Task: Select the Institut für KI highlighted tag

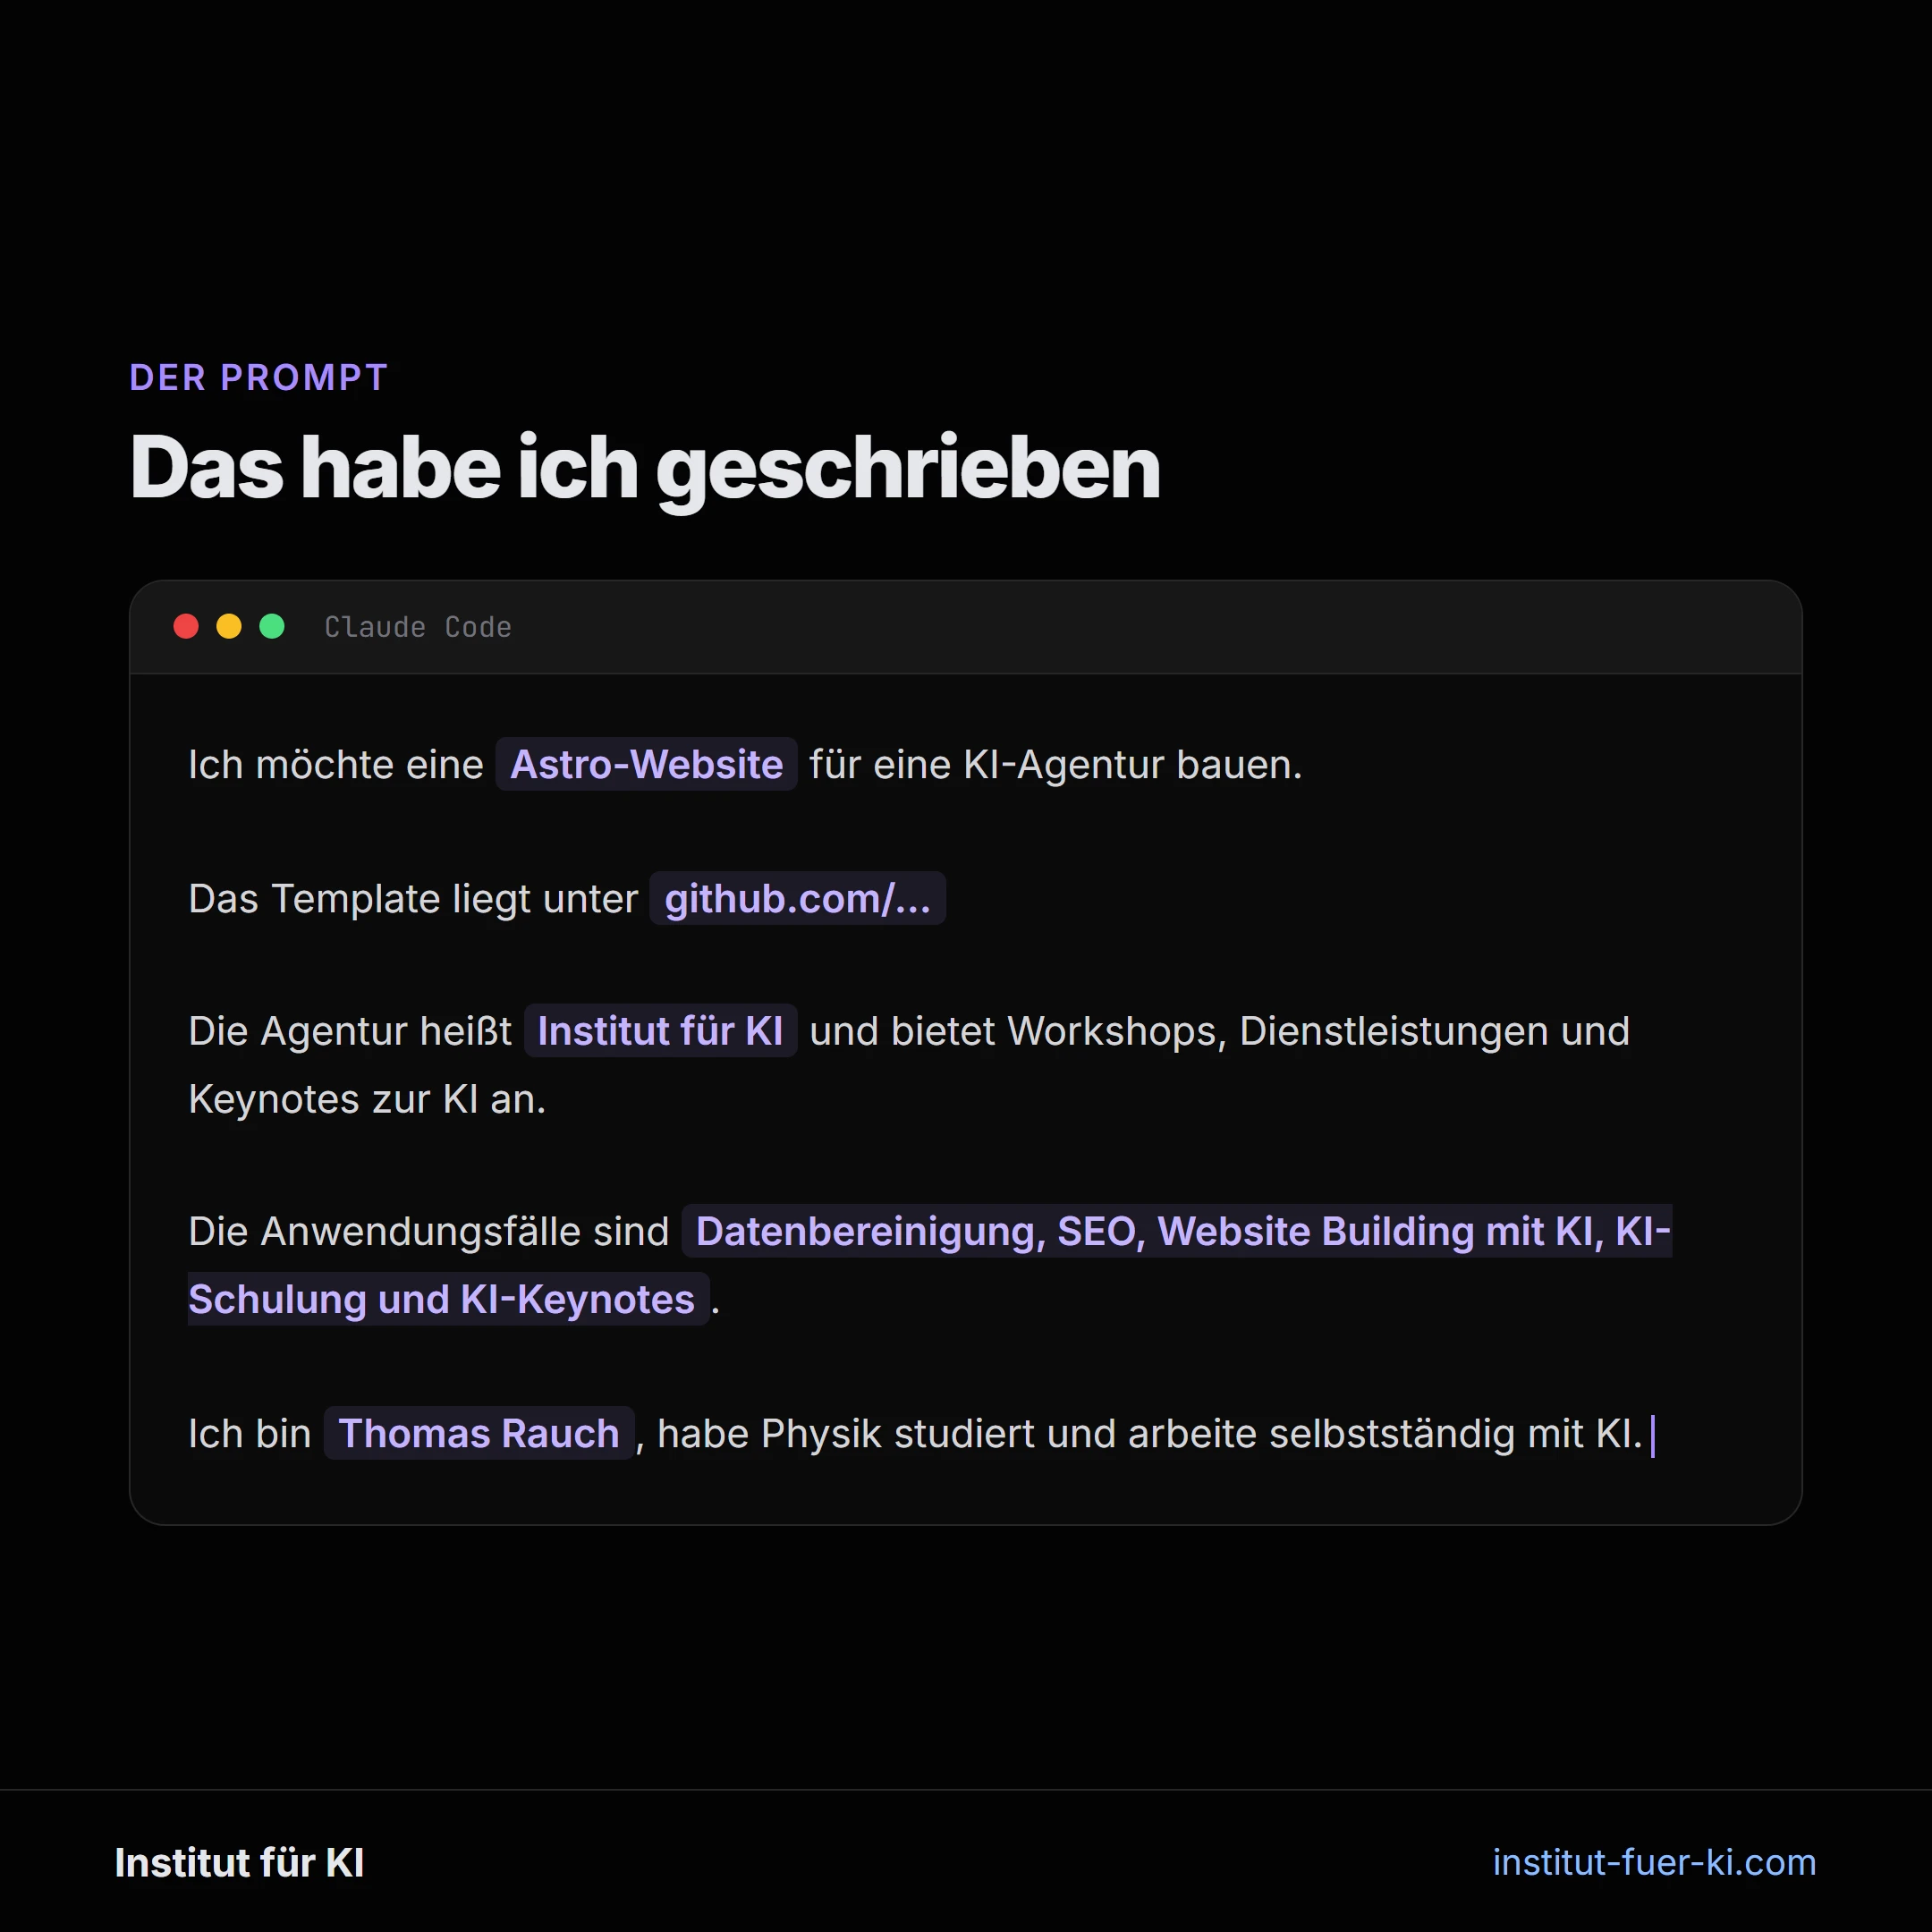Action: coord(660,1031)
